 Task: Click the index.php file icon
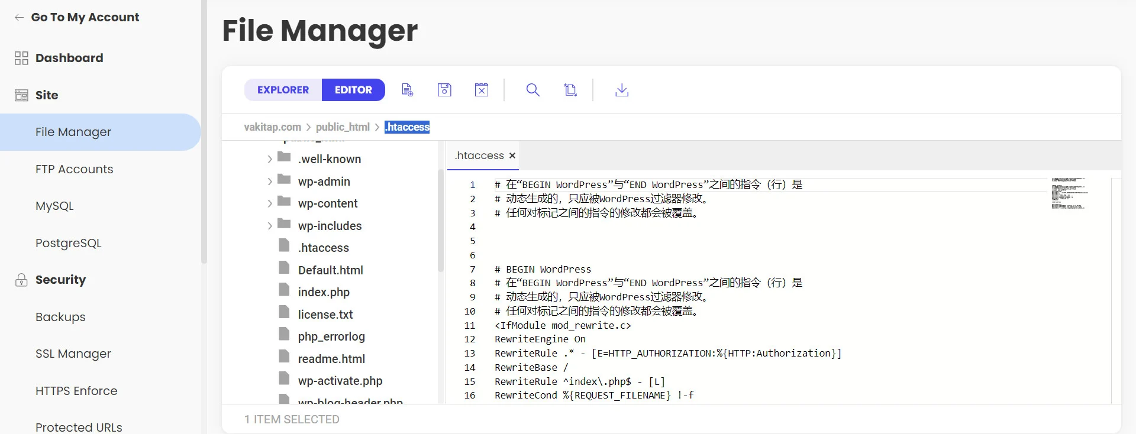point(285,290)
